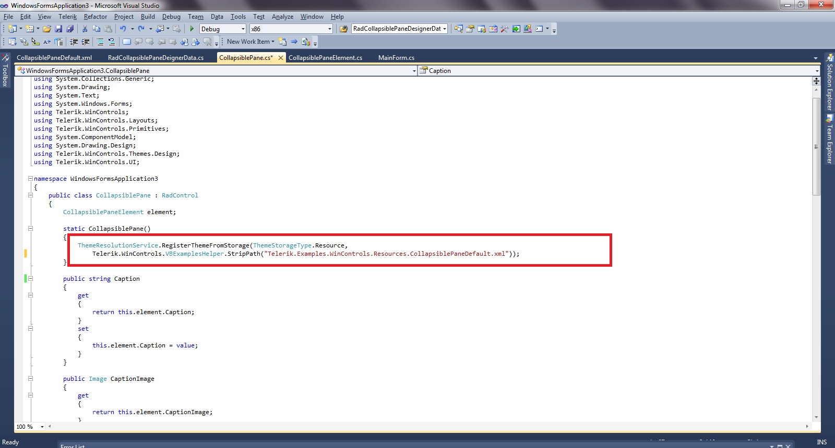Click the CollapsiblePaneElement type in the field declaration
Screen dimensions: 835x448
click(103, 212)
